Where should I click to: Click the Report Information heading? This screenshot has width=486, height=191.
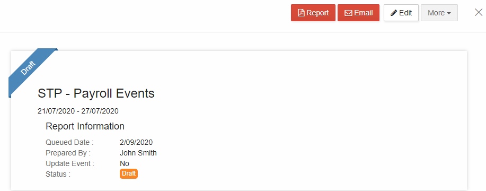tap(85, 126)
